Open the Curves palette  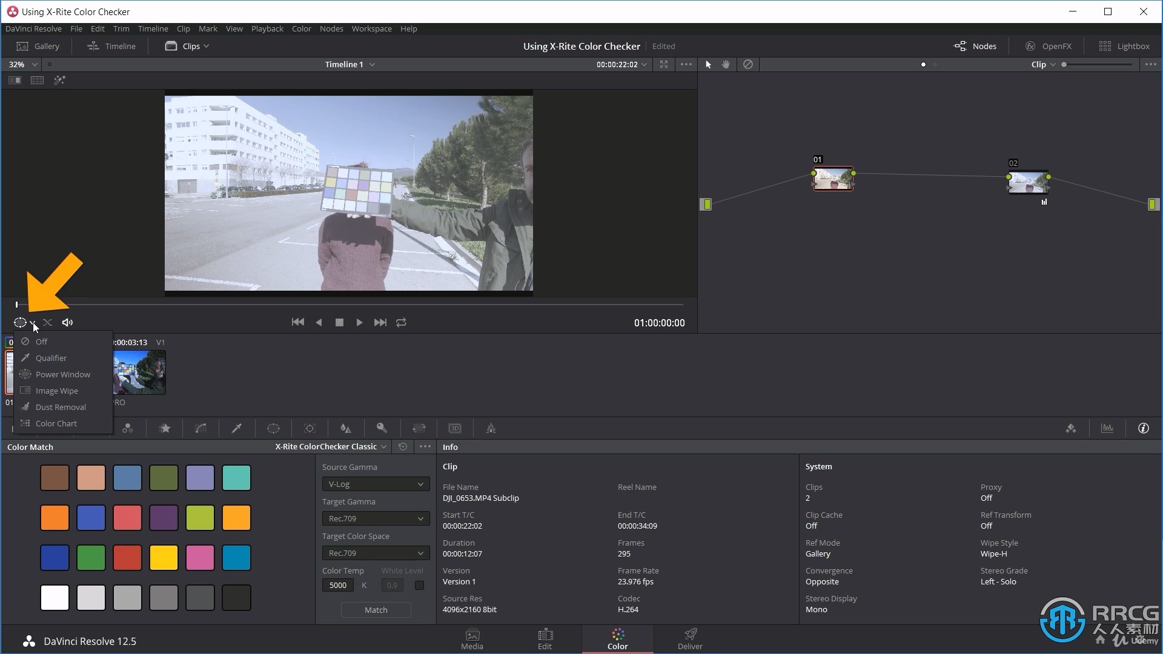[200, 428]
